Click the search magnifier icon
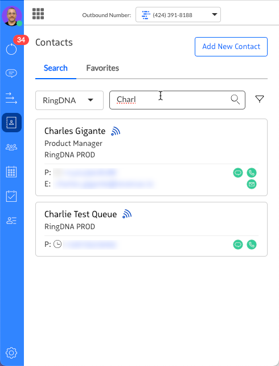 235,100
